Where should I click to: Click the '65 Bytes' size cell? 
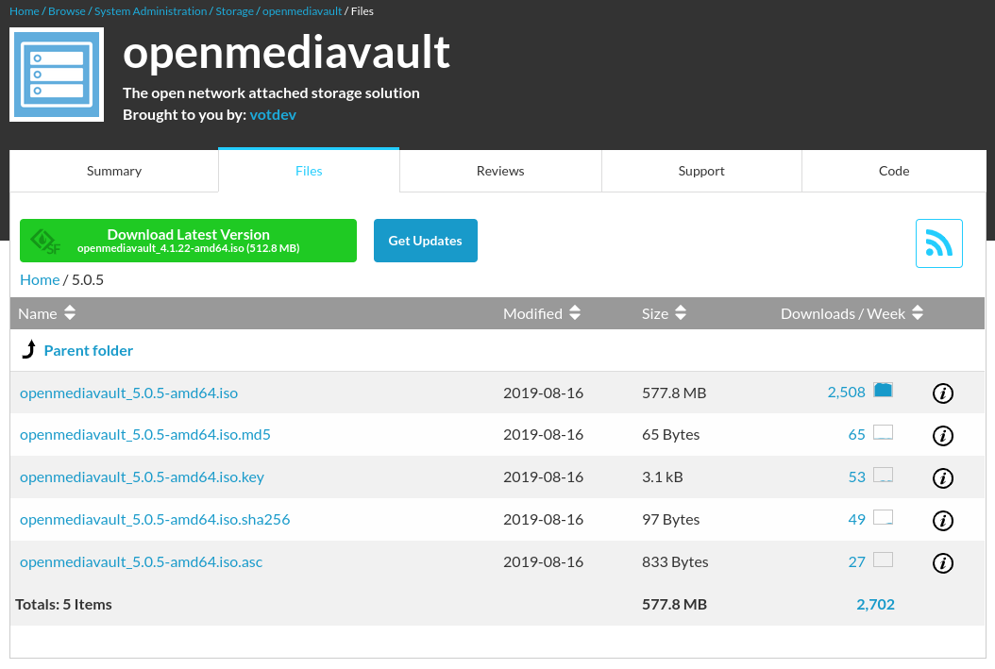671,435
